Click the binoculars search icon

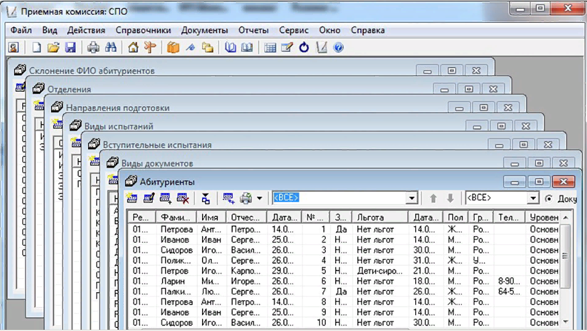click(x=111, y=47)
